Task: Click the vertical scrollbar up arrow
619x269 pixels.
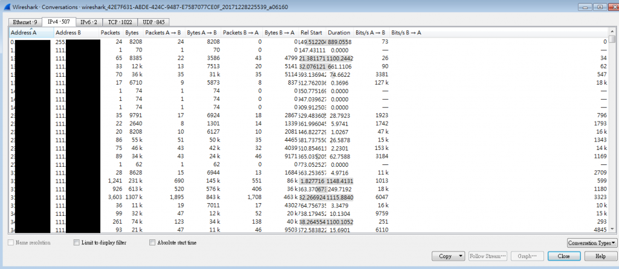Action: [x=612, y=31]
